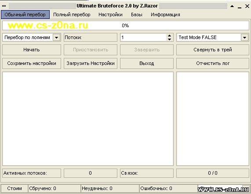
Task: Click Свернуть в трей button
Action: (213, 50)
